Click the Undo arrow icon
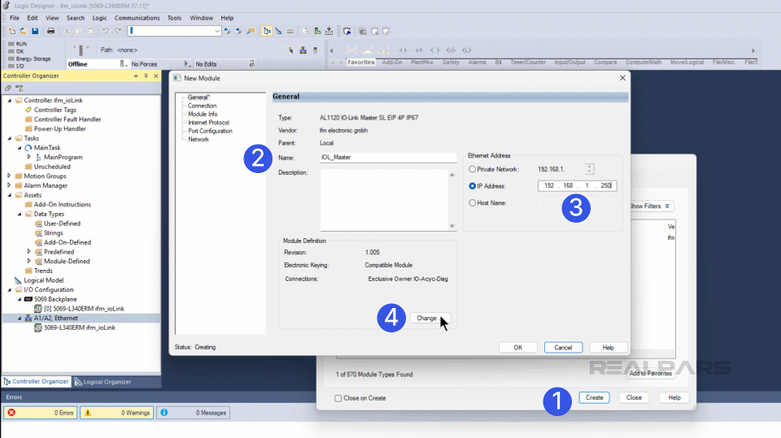This screenshot has width=781, height=438. (x=106, y=31)
